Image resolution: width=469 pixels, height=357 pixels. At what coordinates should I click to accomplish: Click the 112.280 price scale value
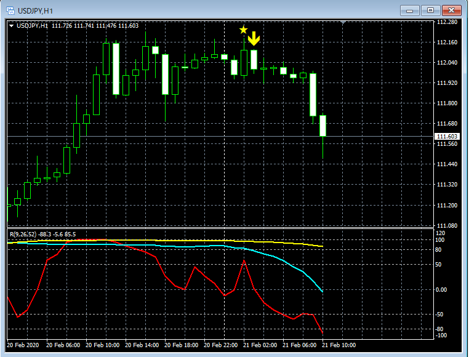point(447,22)
